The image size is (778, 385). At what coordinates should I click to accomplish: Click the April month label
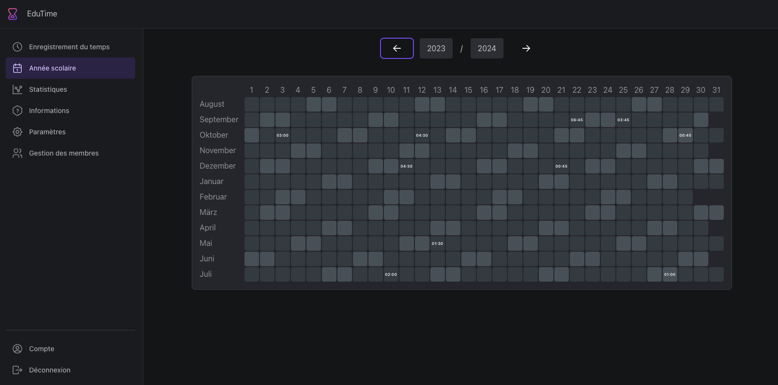(208, 228)
